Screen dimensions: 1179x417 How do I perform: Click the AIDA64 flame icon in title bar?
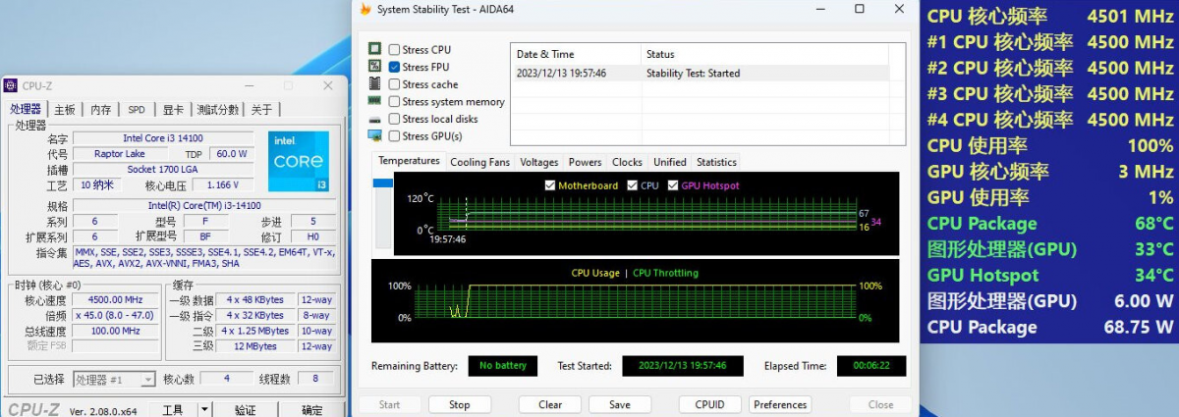(365, 9)
